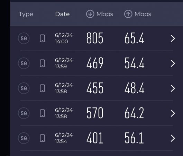Click the phone device icon in the 14:00 row

coord(42,38)
